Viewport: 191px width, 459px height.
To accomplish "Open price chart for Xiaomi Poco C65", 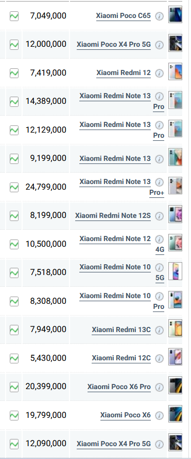I will [14, 16].
